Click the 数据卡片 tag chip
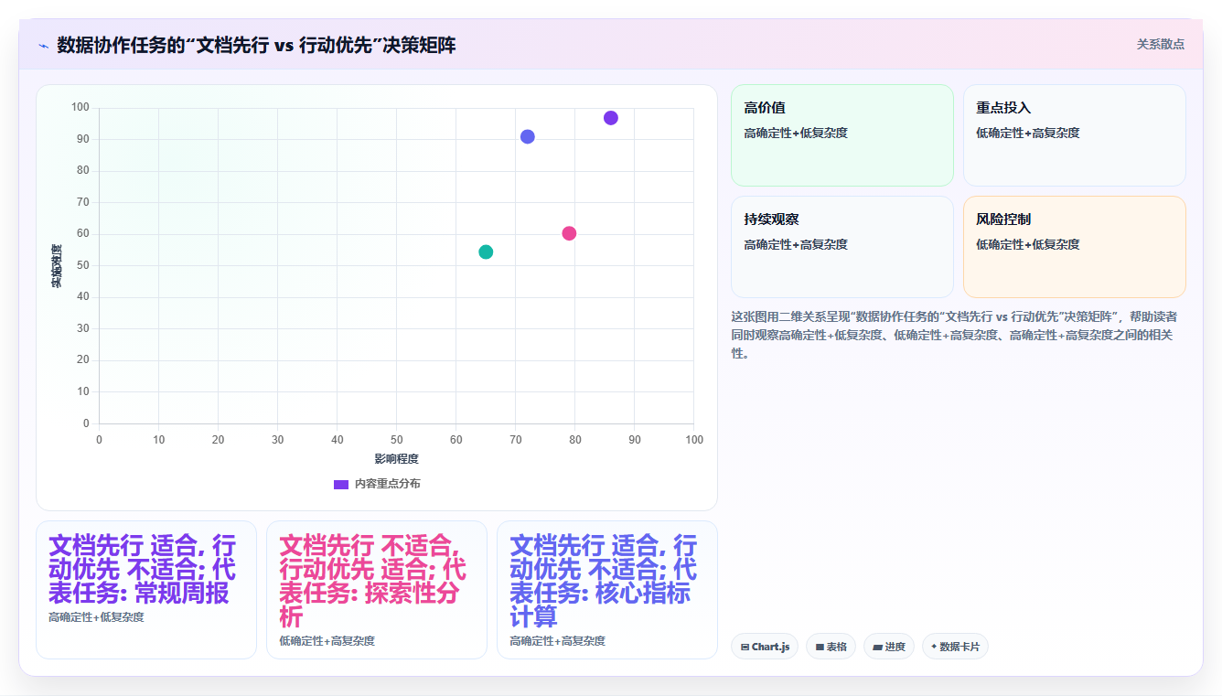The width and height of the screenshot is (1222, 696). 955,647
